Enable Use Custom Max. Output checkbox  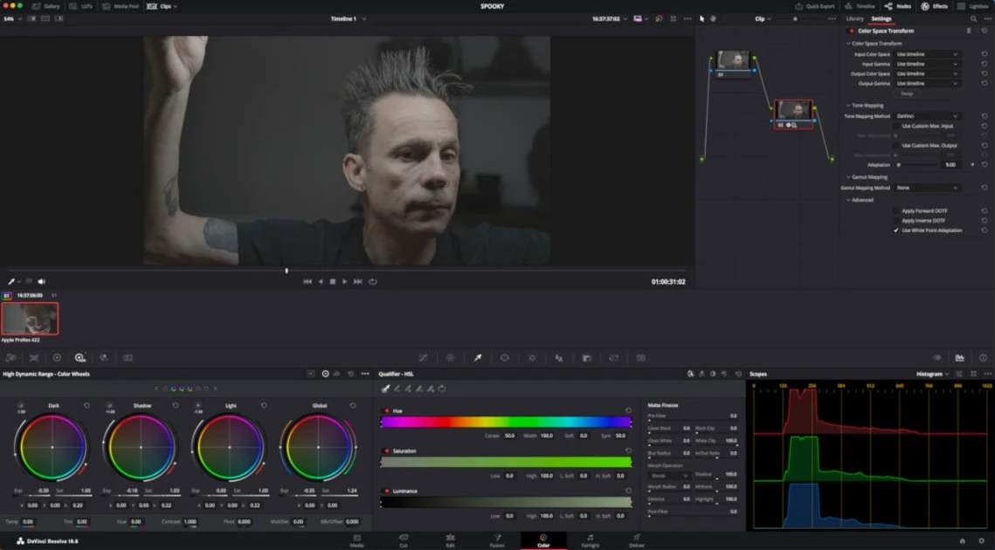tap(896, 146)
